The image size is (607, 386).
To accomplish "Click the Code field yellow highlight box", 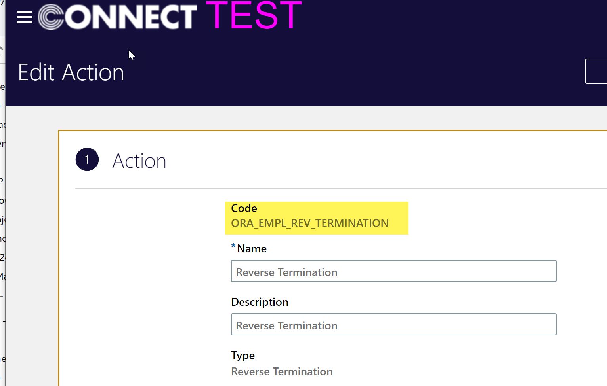I will tap(316, 218).
